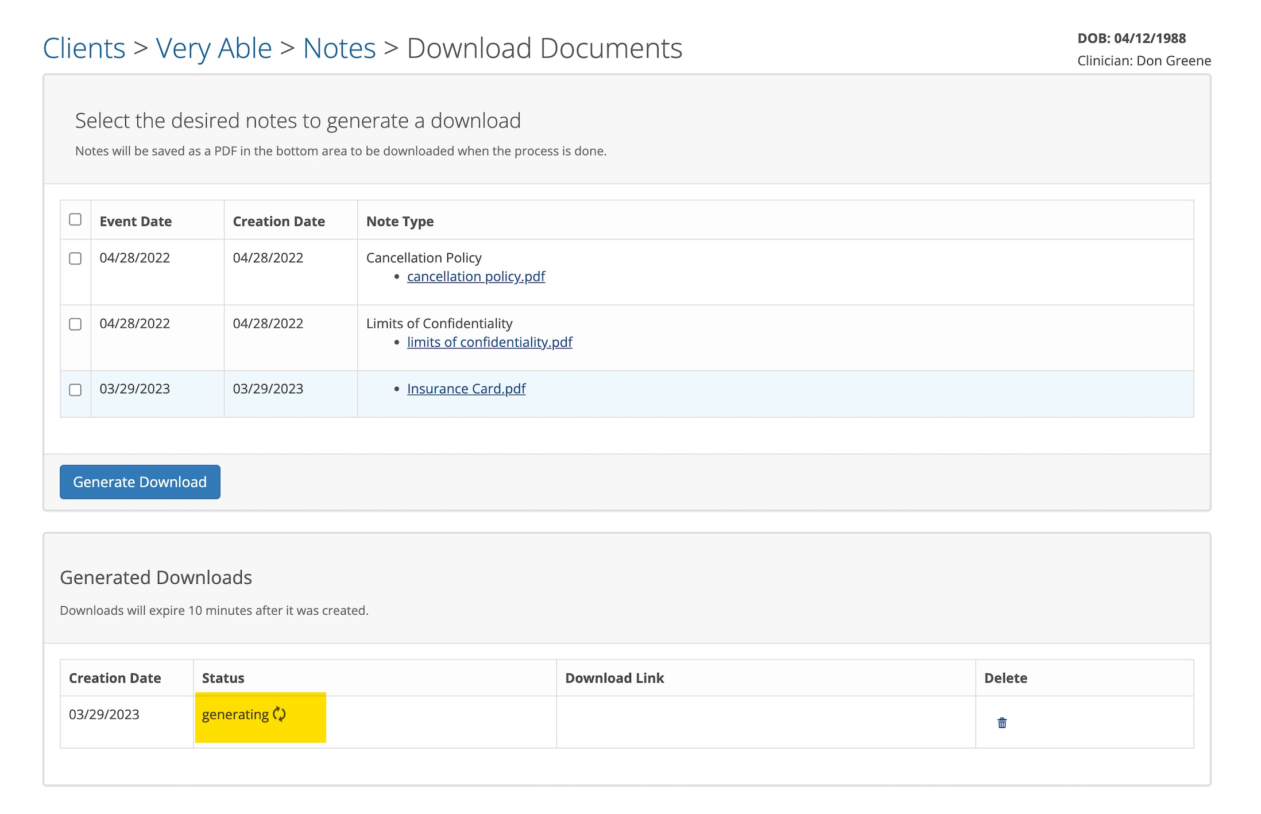Select the highlighted generating status
1261x814 pixels.
237,715
